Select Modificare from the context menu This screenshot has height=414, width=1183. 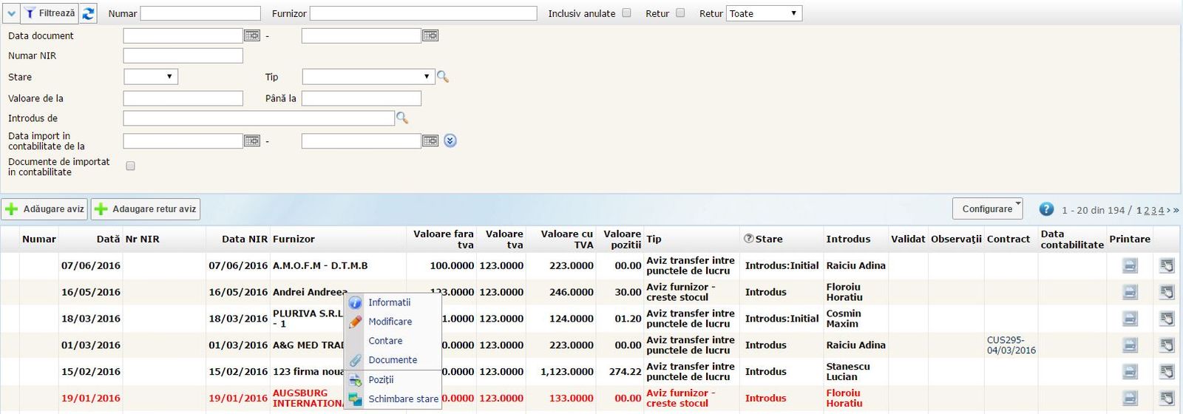pyautogui.click(x=390, y=322)
